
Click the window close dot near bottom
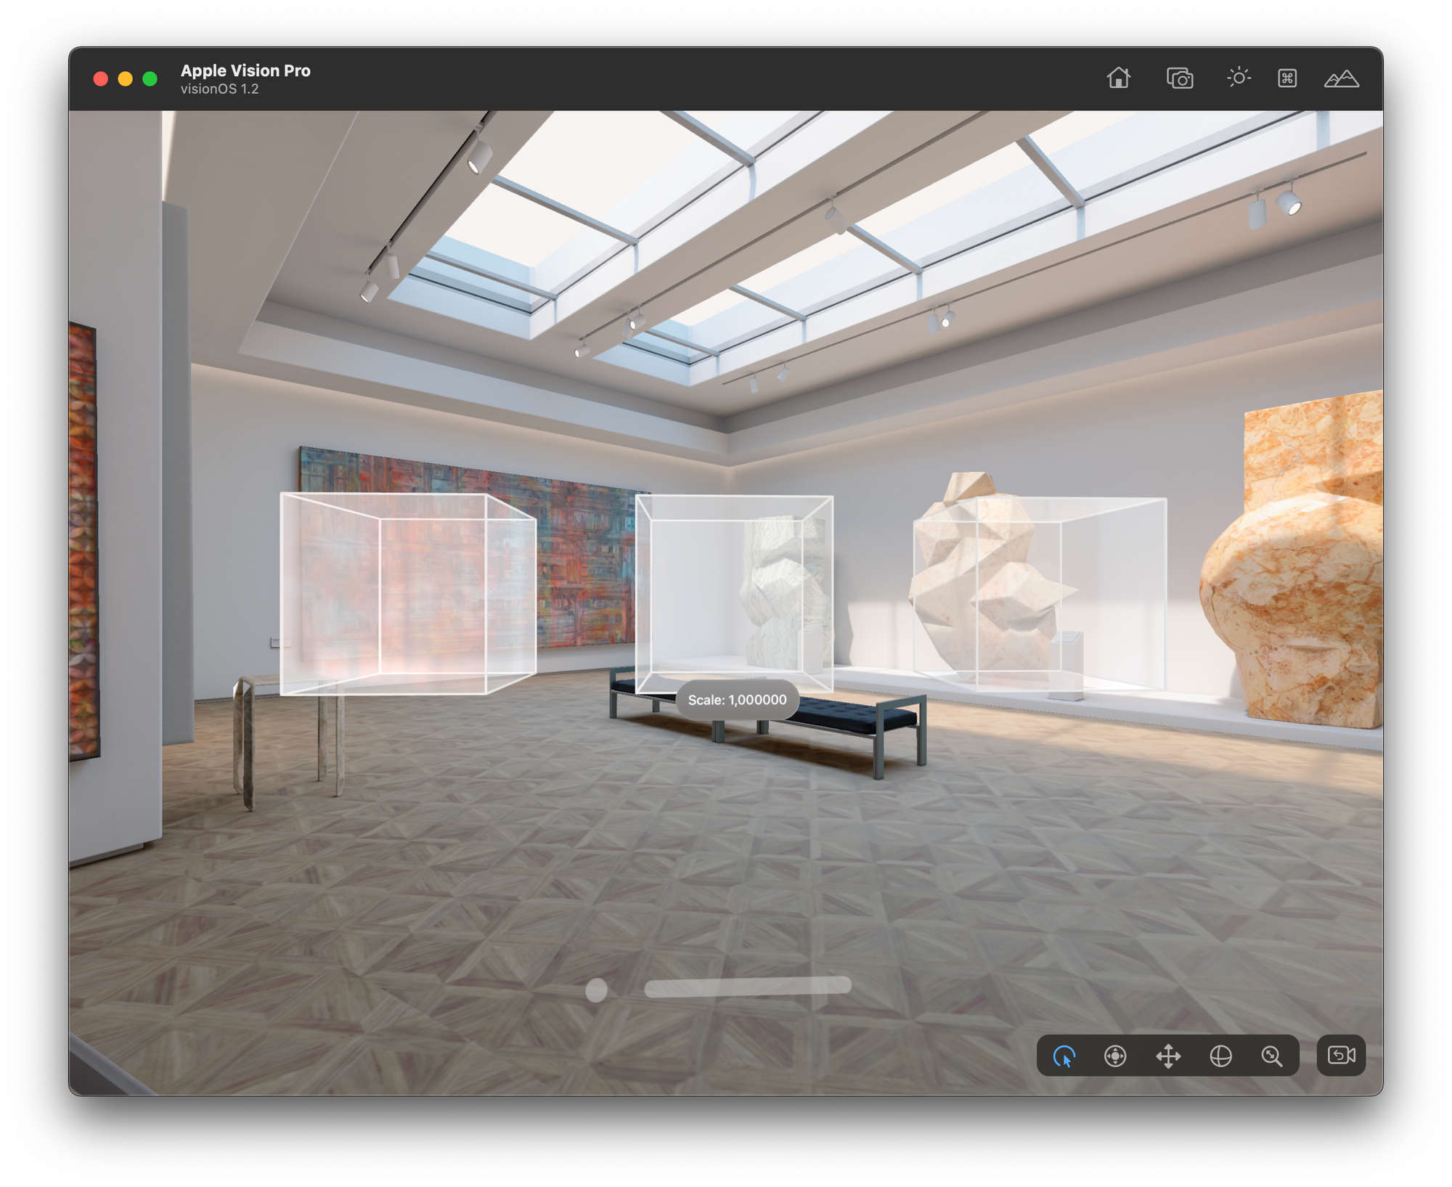click(x=596, y=990)
